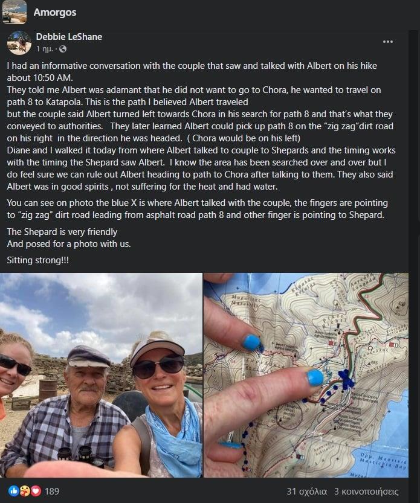Click the 'Sitting strong!!!' post text

point(37,260)
